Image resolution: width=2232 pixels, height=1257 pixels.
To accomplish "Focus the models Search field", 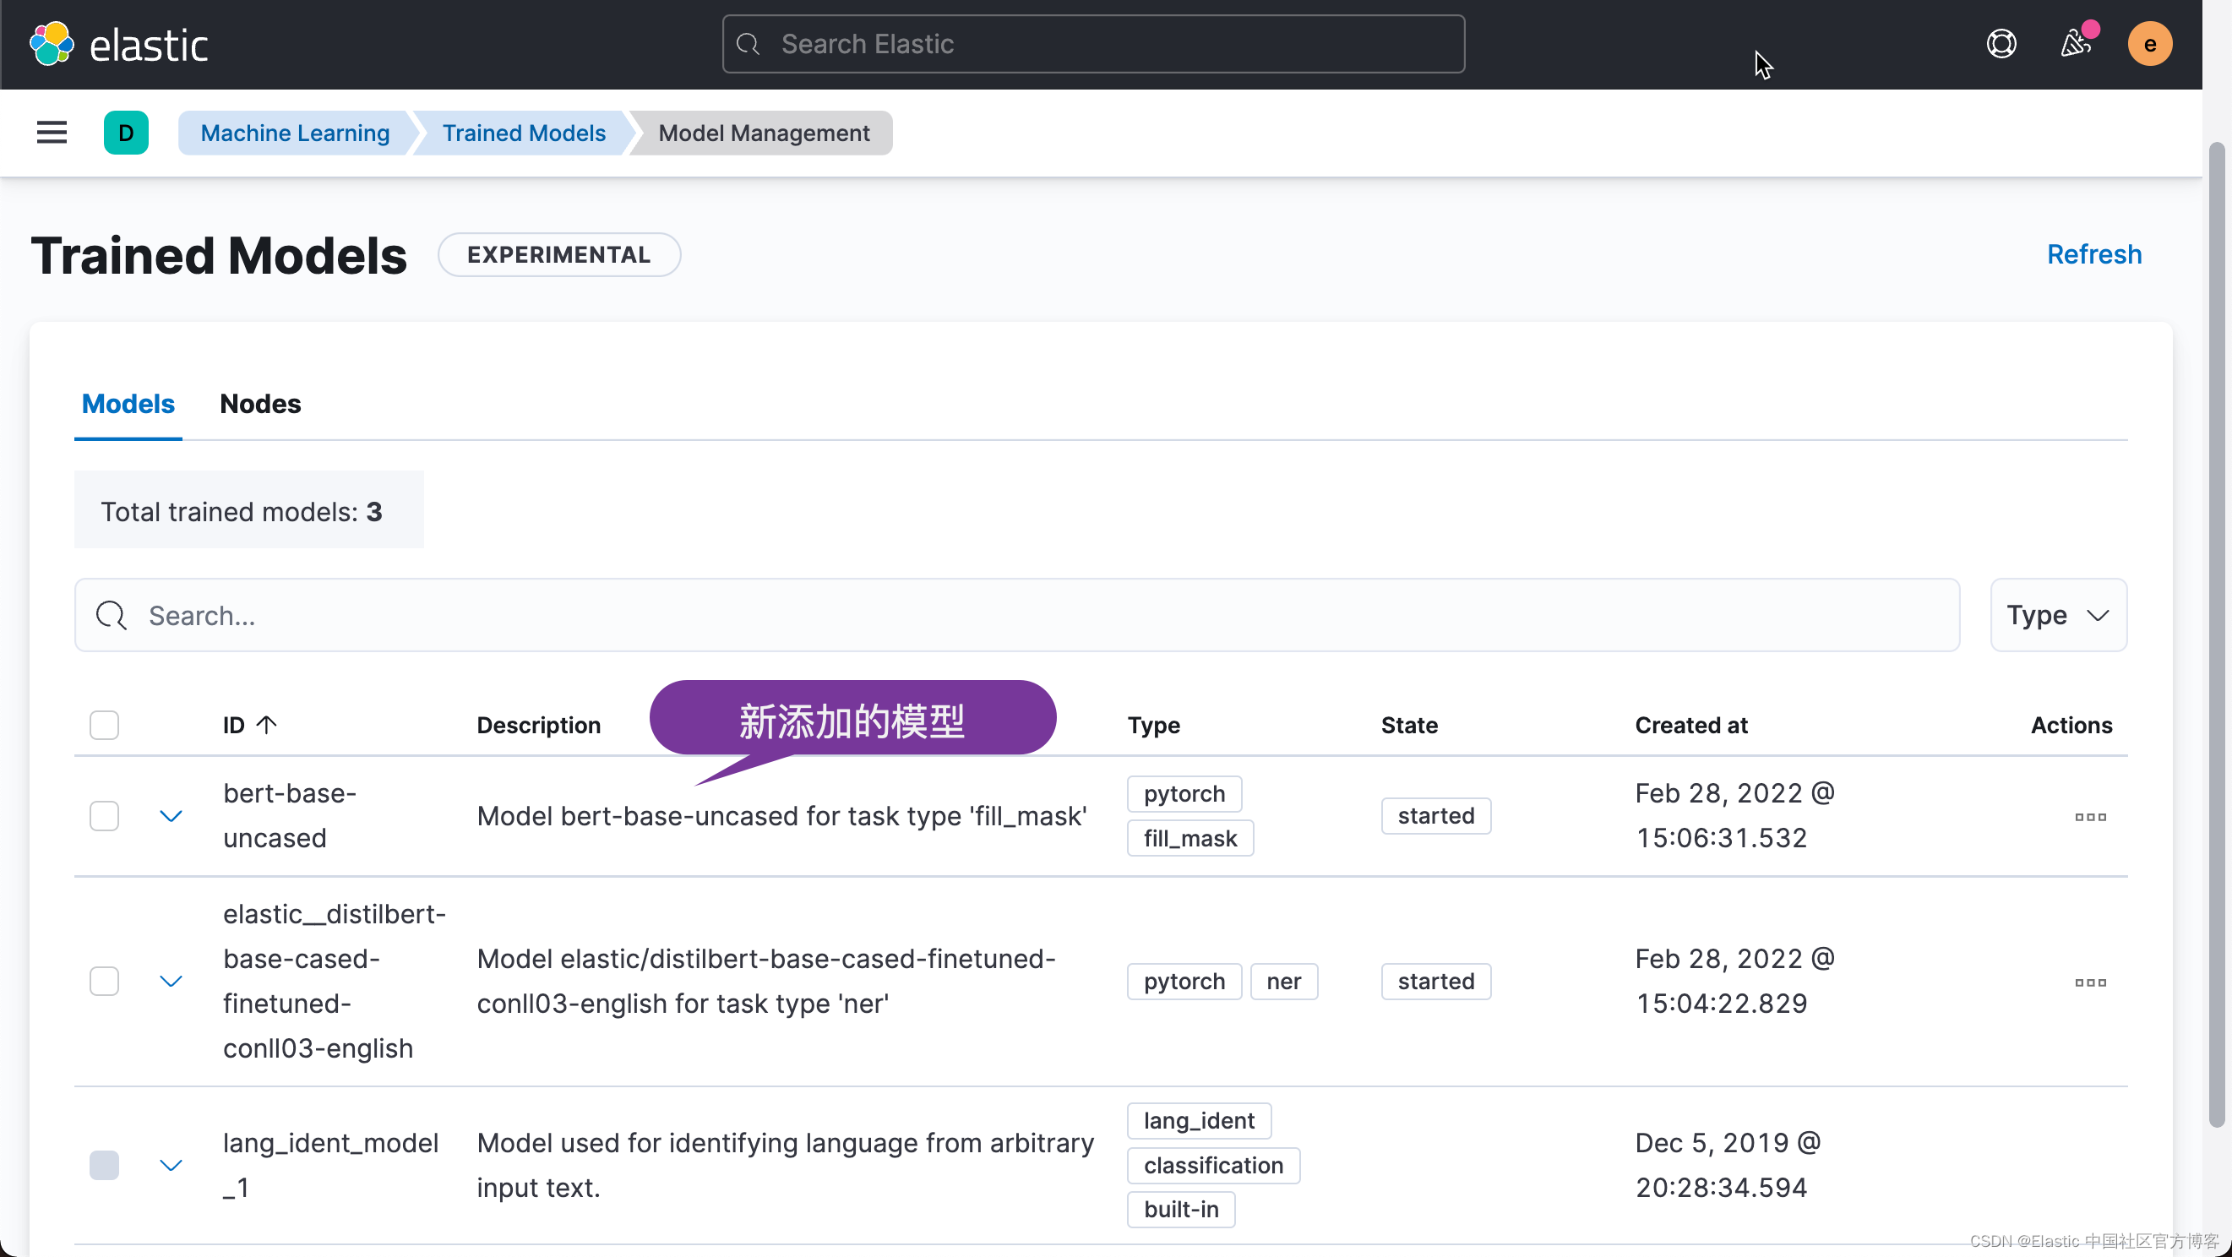I will (x=1015, y=615).
